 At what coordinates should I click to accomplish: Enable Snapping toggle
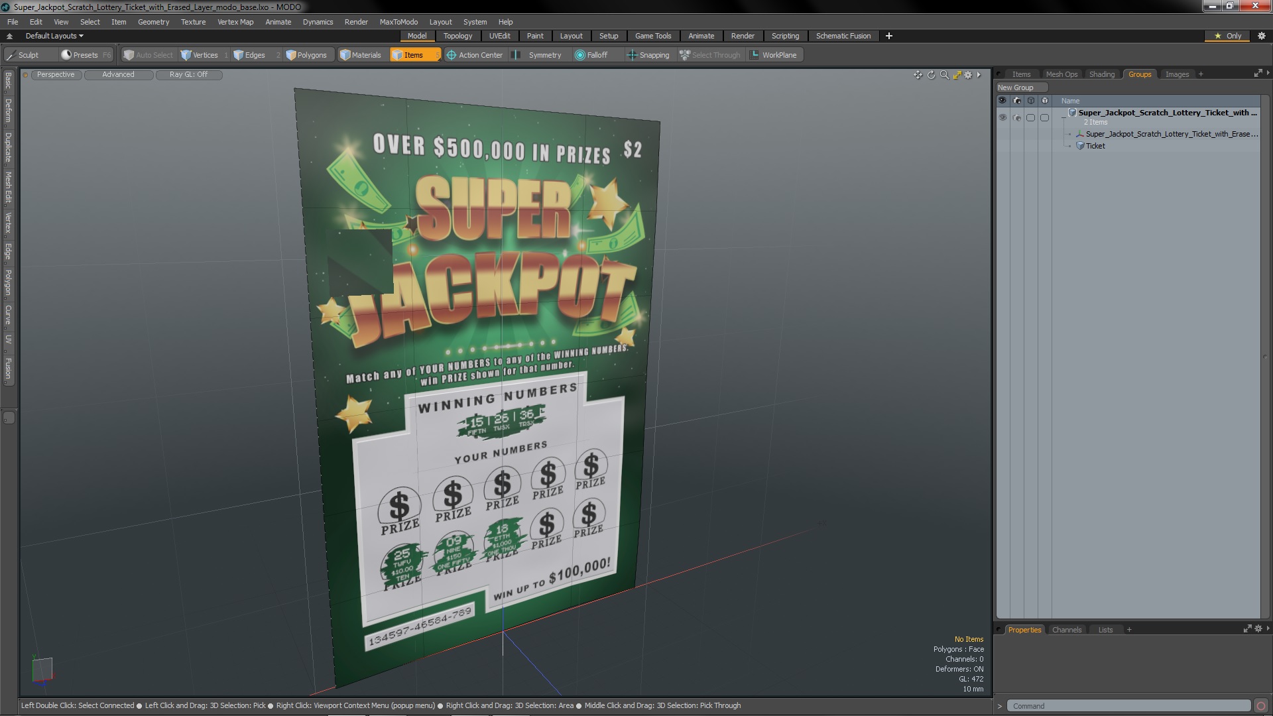[648, 55]
